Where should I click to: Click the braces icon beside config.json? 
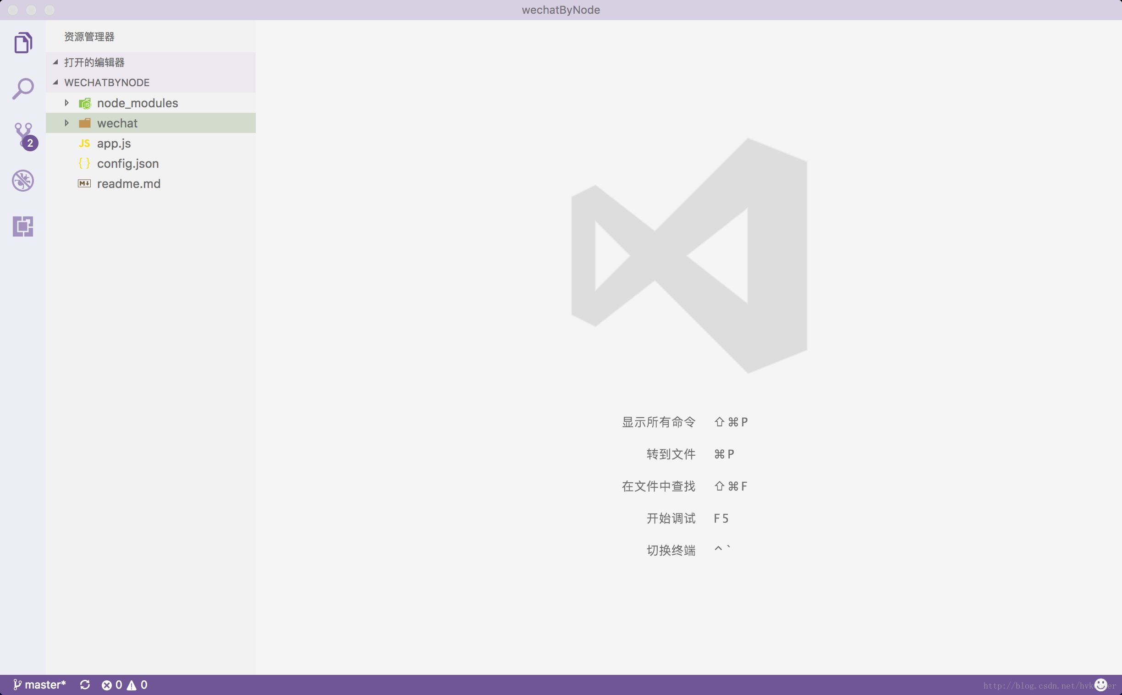84,163
